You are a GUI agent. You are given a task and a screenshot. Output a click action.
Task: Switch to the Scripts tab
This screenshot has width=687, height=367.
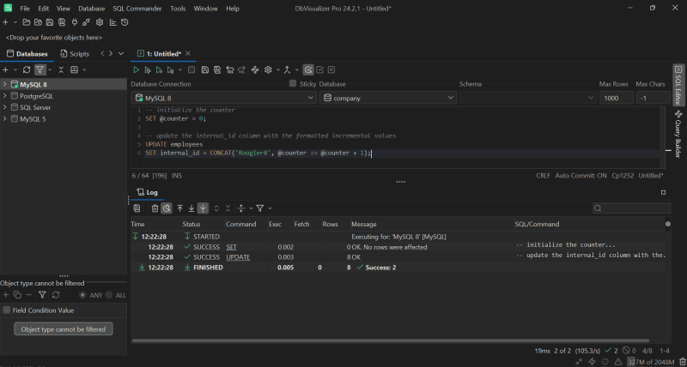pos(75,54)
